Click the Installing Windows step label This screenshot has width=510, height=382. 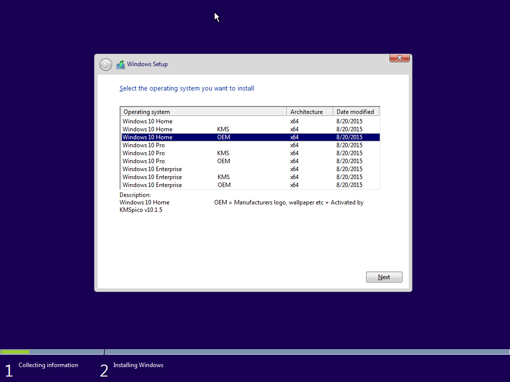point(138,365)
